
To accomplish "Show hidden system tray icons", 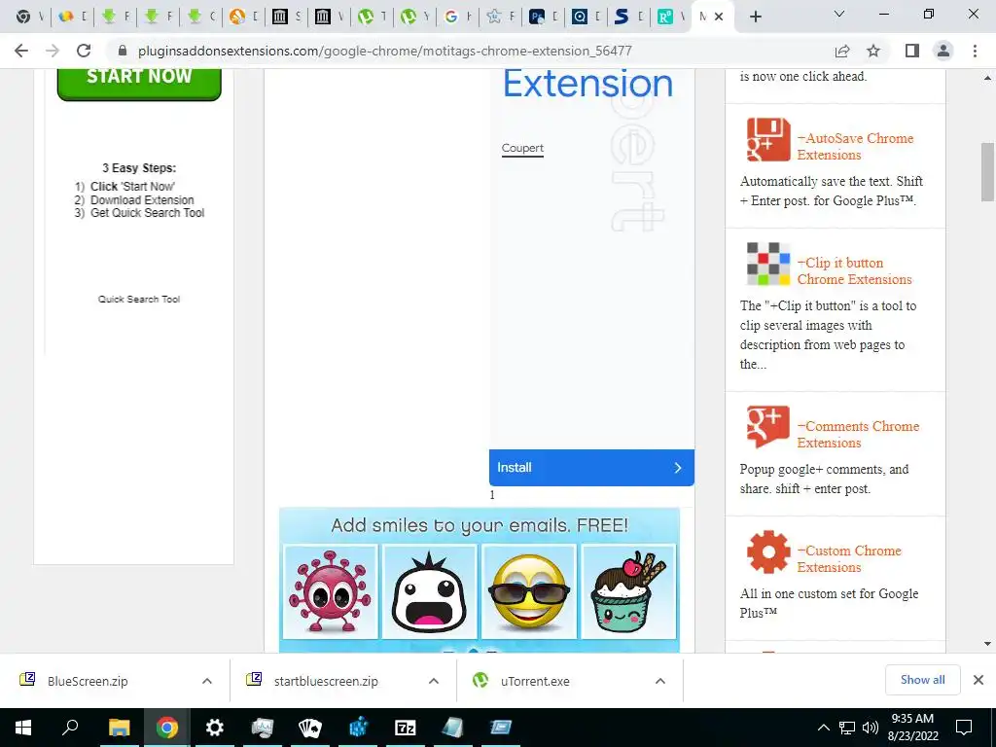I will pyautogui.click(x=823, y=728).
